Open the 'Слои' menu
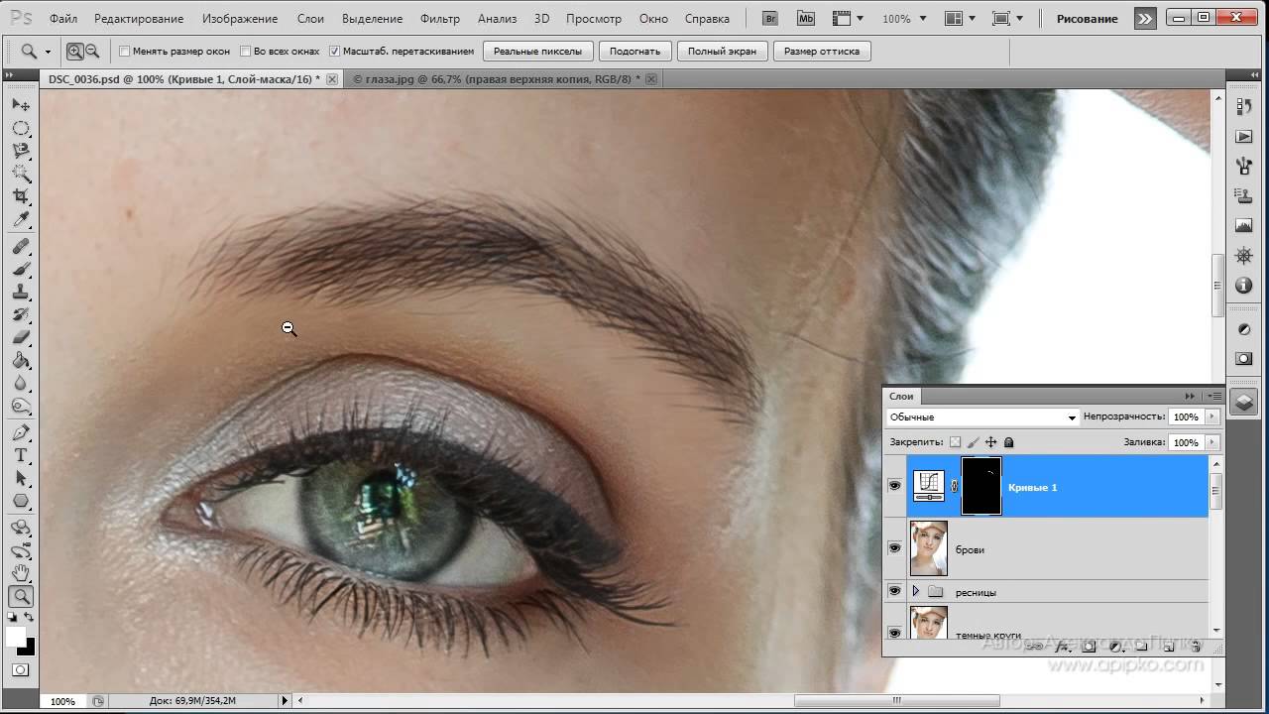This screenshot has height=714, width=1269. click(310, 19)
